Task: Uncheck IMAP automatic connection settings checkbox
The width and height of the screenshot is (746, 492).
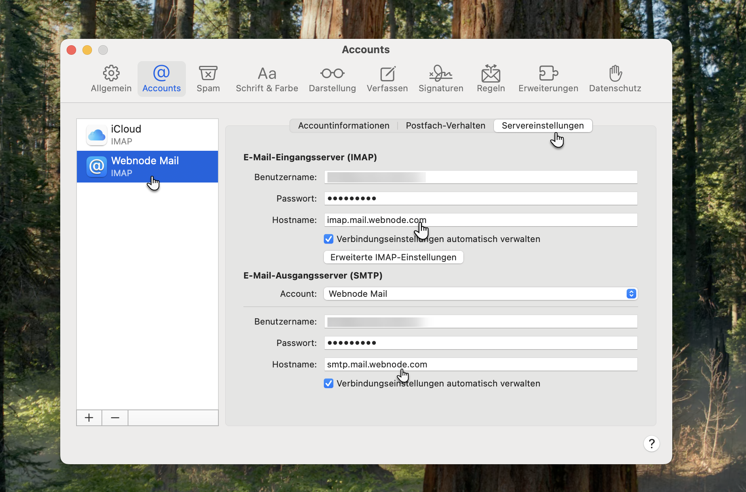Action: tap(329, 239)
